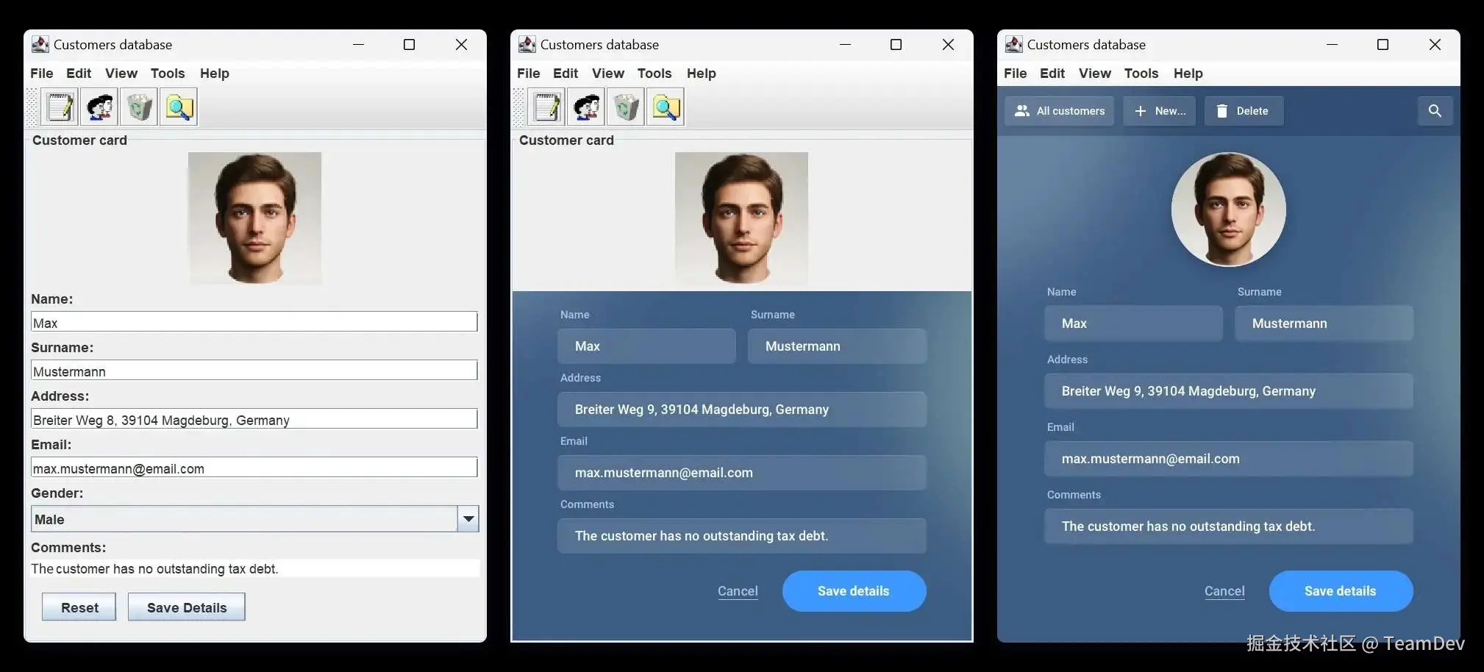
Task: Click the customer photo in left window
Action: (254, 218)
